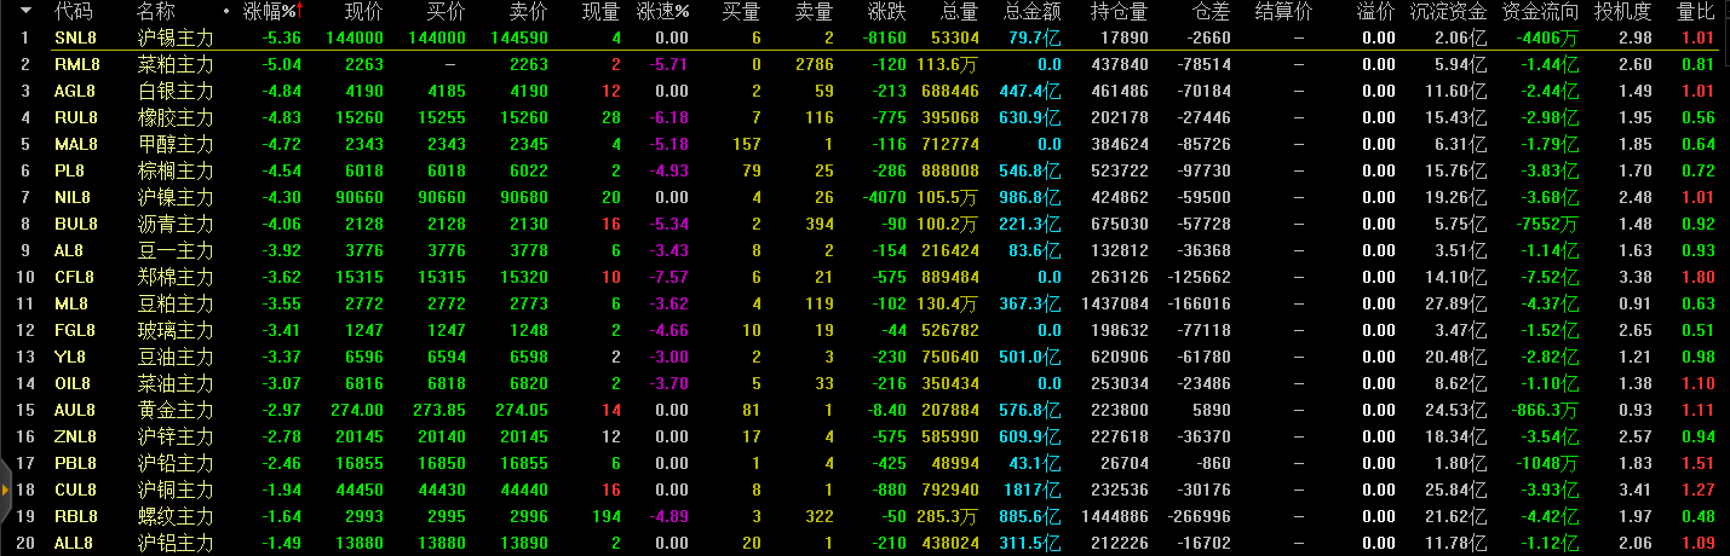The height and width of the screenshot is (556, 1730).
Task: Click the 1.80 volume ratio value
Action: point(1699,277)
